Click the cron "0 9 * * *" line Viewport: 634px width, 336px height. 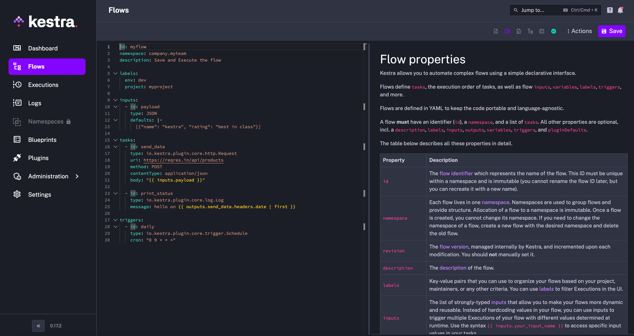click(x=153, y=240)
